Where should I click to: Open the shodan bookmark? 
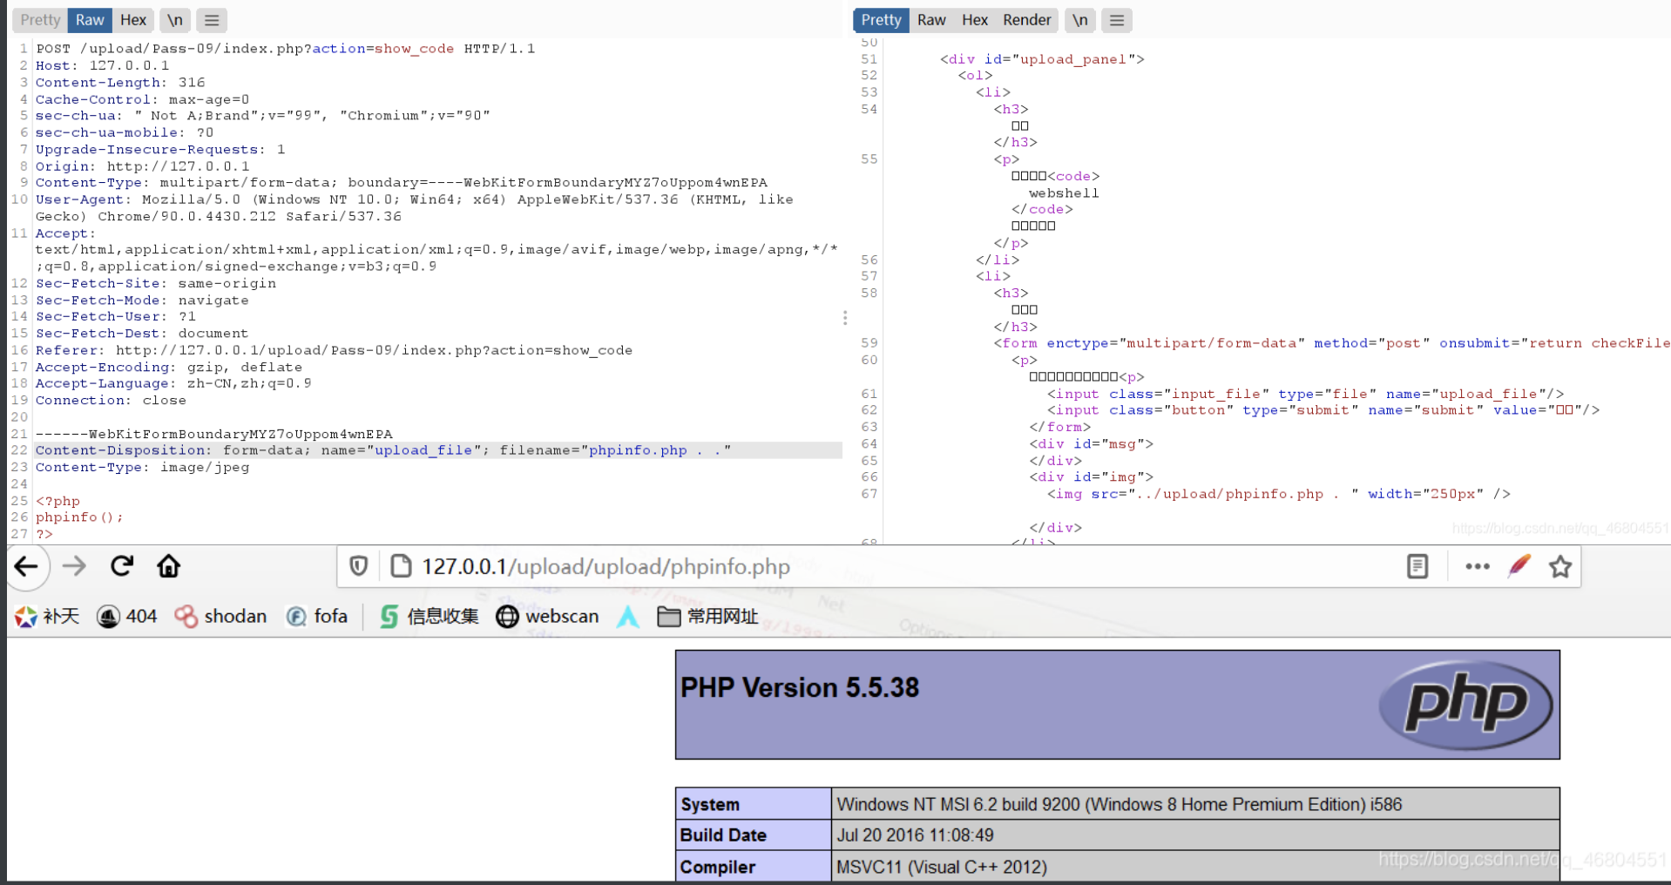[x=221, y=617]
